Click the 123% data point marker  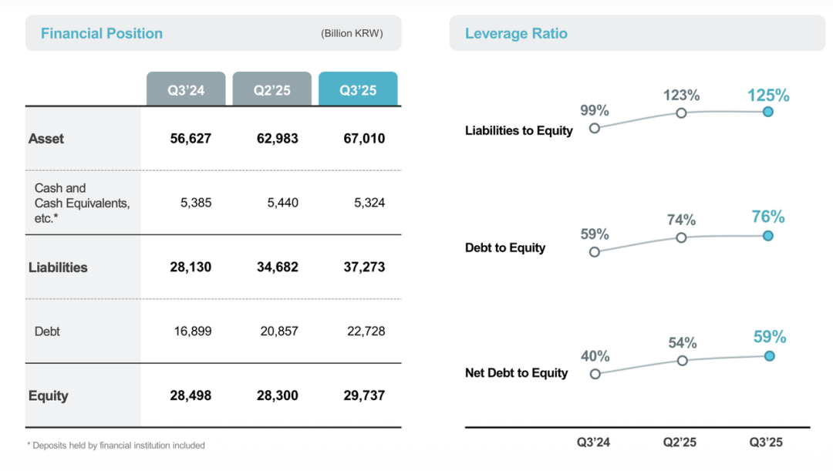click(x=681, y=113)
